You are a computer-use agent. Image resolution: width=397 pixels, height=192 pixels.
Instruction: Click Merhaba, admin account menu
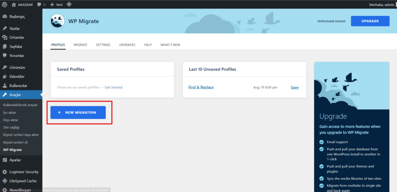coord(382,5)
